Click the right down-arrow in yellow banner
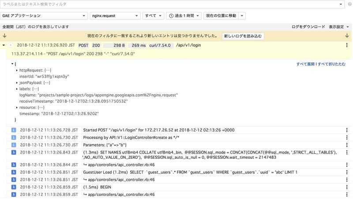353x199 pixels. pyautogui.click(x=347, y=36)
